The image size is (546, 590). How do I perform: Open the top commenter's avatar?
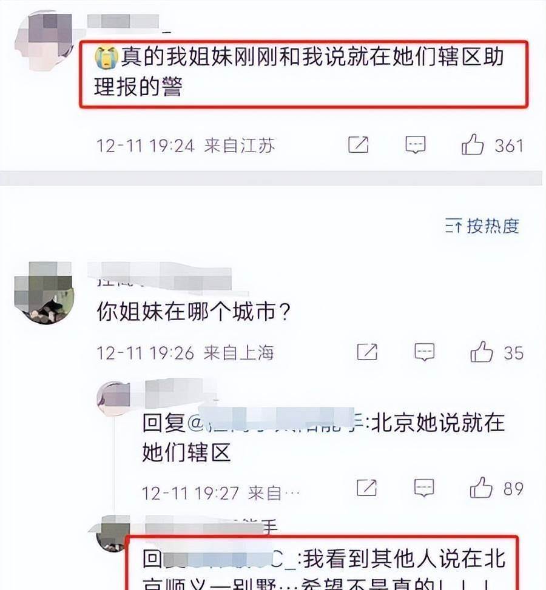(44, 41)
